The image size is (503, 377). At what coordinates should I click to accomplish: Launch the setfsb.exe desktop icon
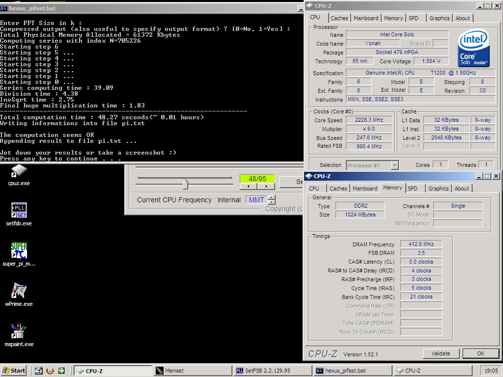pyautogui.click(x=19, y=214)
